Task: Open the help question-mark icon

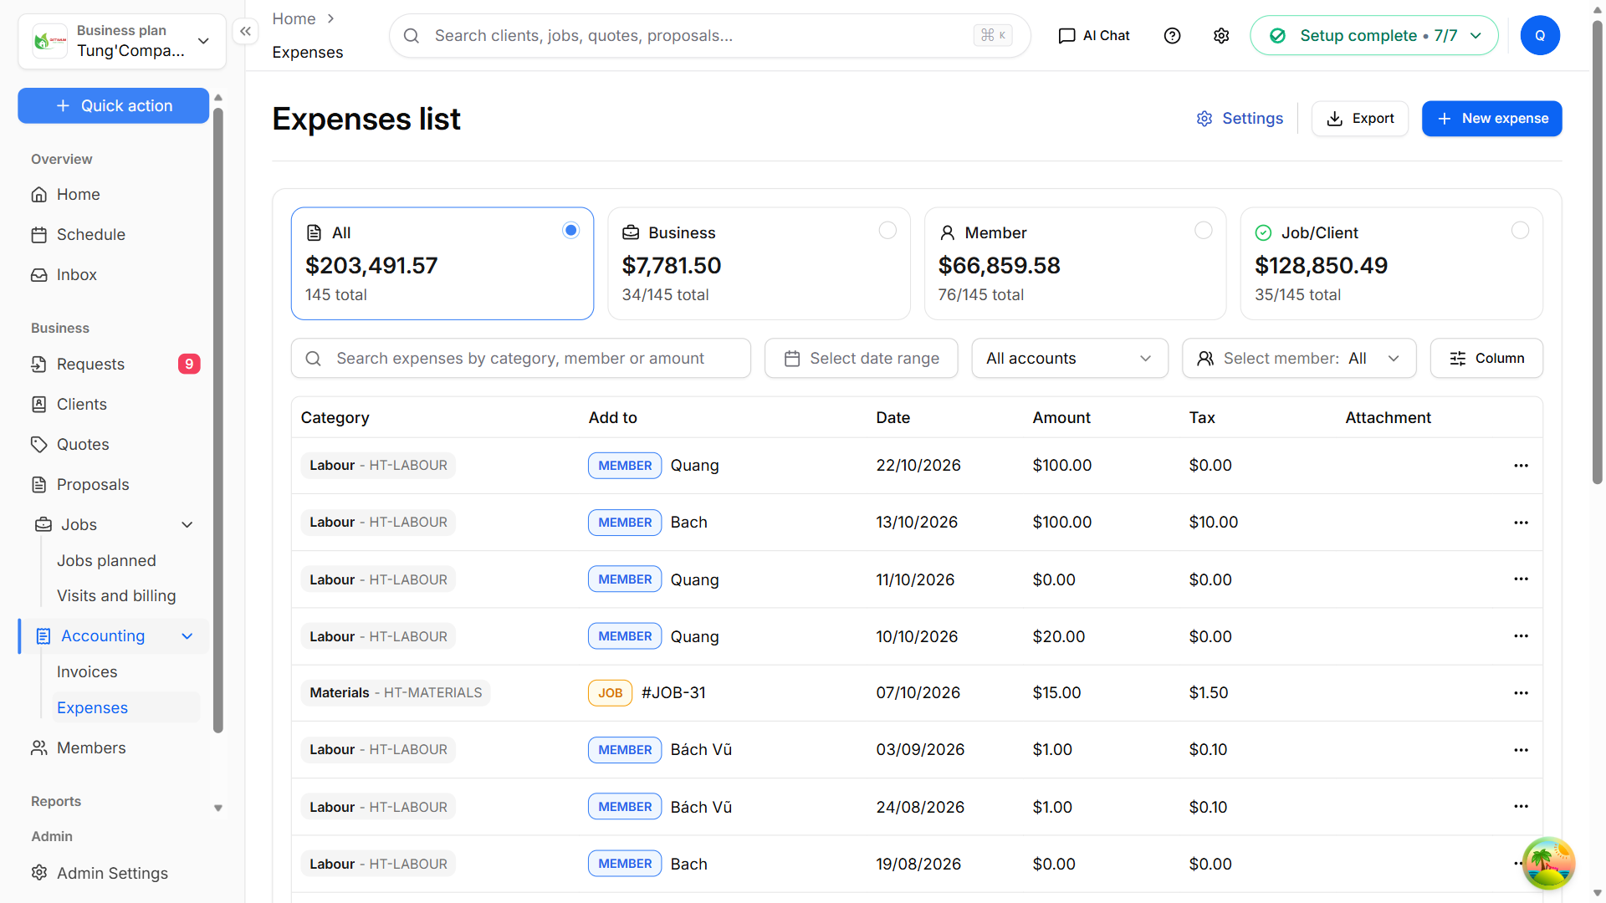Action: point(1172,36)
